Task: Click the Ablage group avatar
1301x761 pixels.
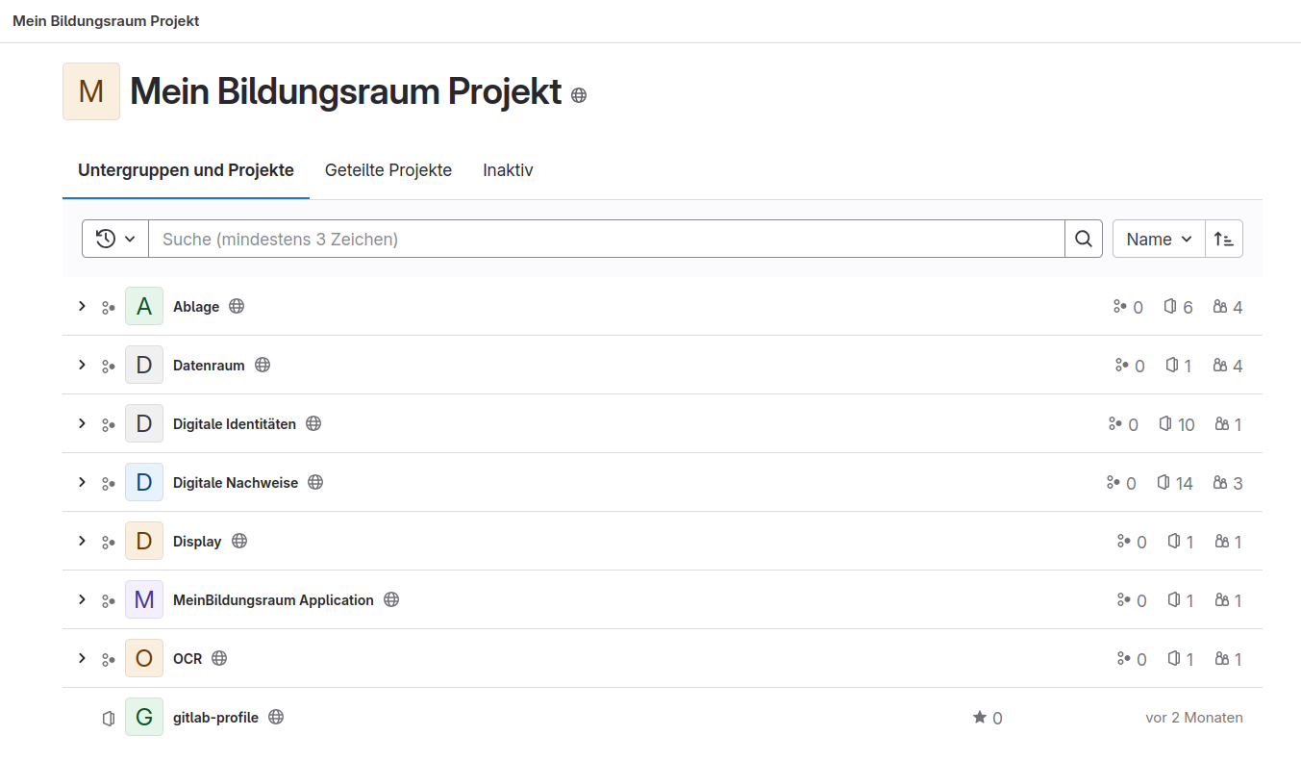Action: pyautogui.click(x=144, y=307)
